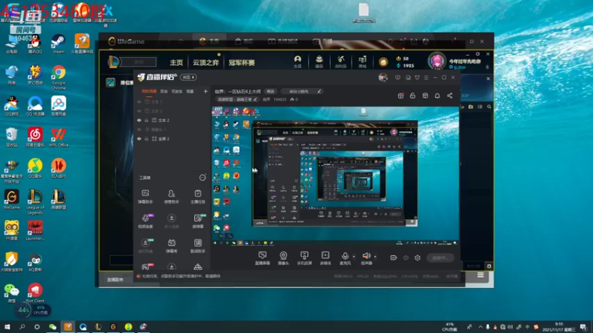The width and height of the screenshot is (593, 333).
Task: Share the stream with share icon
Action: click(x=450, y=96)
